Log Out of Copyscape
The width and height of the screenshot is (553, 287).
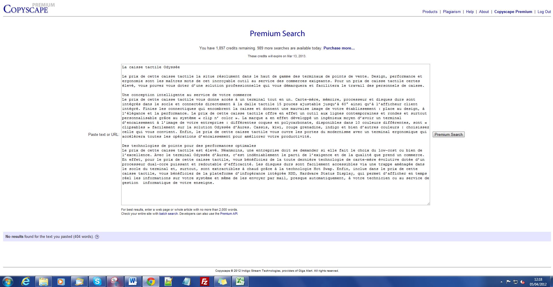pyautogui.click(x=544, y=12)
